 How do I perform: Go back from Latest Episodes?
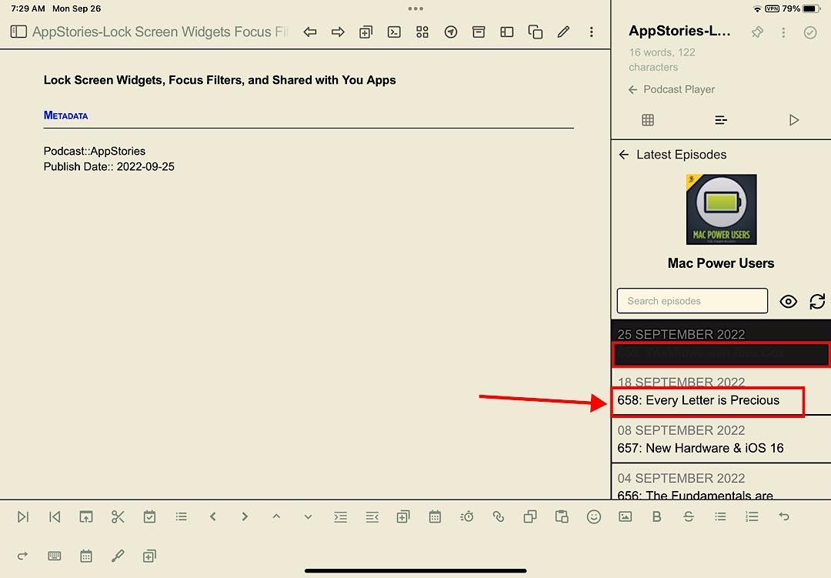[624, 154]
